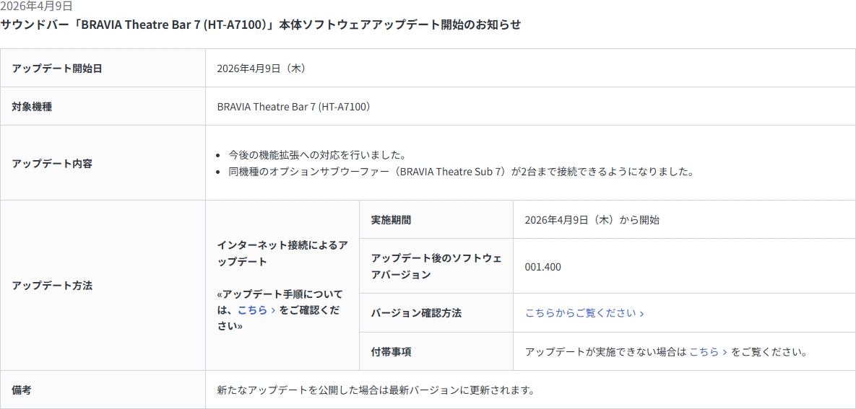The width and height of the screenshot is (856, 409).
Task: Click the アップデート後のソフトウェアバージョン label
Action: (436, 266)
